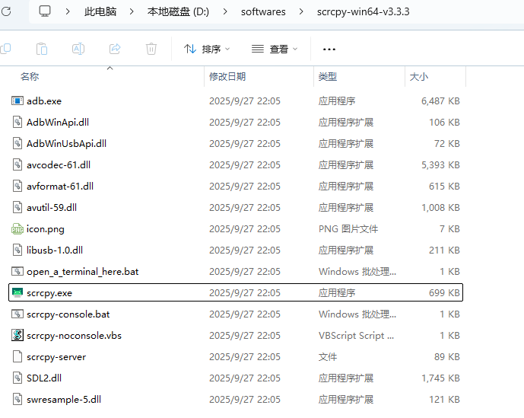This screenshot has width=524, height=418.
Task: Select the scrcpy-console.bat file name
Action: pos(68,314)
